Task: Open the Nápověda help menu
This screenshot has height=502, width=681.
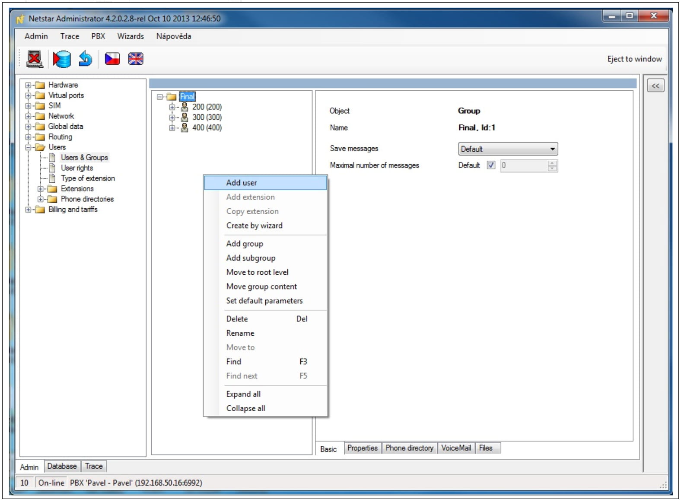Action: coord(174,36)
